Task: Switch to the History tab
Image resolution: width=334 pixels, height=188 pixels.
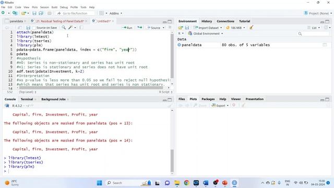Action: click(x=207, y=21)
